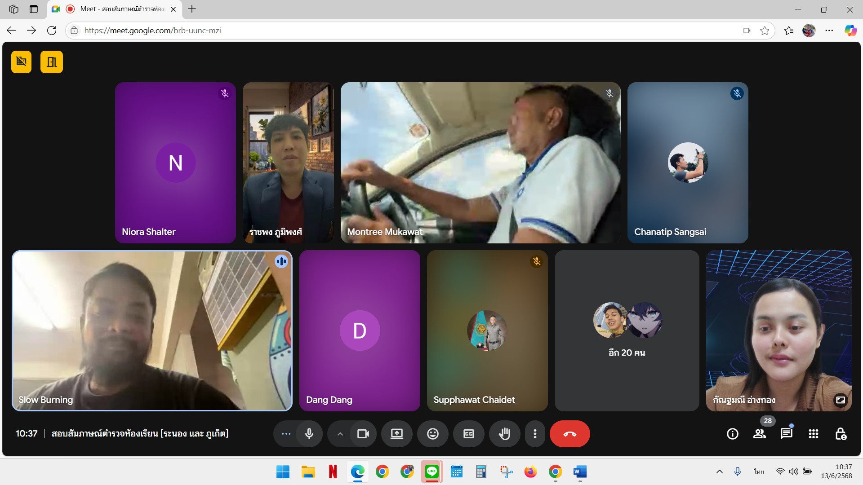The height and width of the screenshot is (485, 863).
Task: Open the meeting details info icon
Action: tap(733, 434)
